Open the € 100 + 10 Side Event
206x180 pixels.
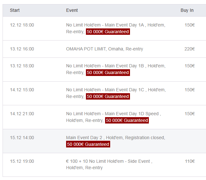click(109, 161)
